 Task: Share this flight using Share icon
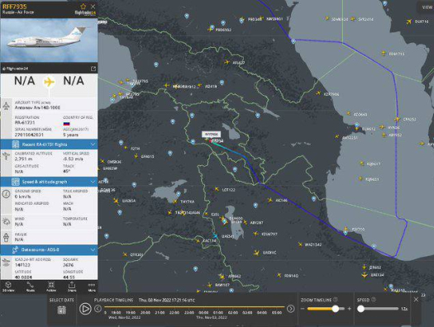point(72,287)
